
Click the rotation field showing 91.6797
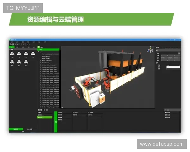click(163, 58)
